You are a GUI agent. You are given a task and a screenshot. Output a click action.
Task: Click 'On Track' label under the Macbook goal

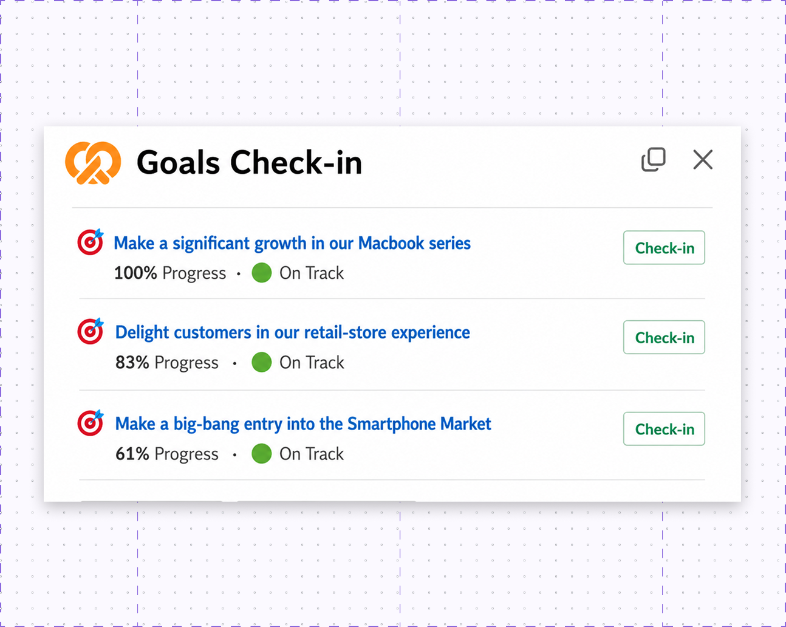pos(312,273)
